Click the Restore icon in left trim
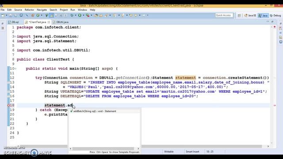Screen dimensions: 283x159 point(3,23)
